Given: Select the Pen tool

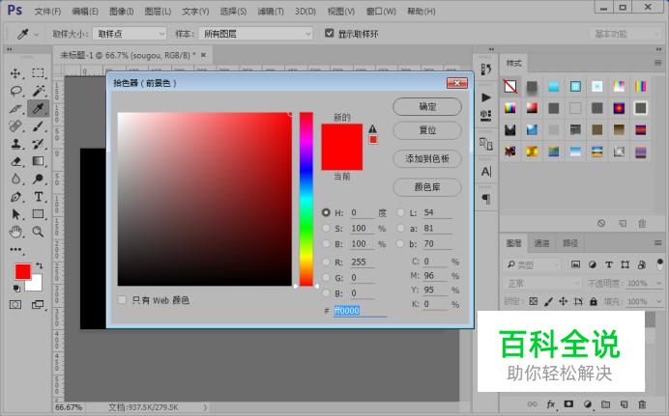Looking at the screenshot, I should (x=15, y=197).
